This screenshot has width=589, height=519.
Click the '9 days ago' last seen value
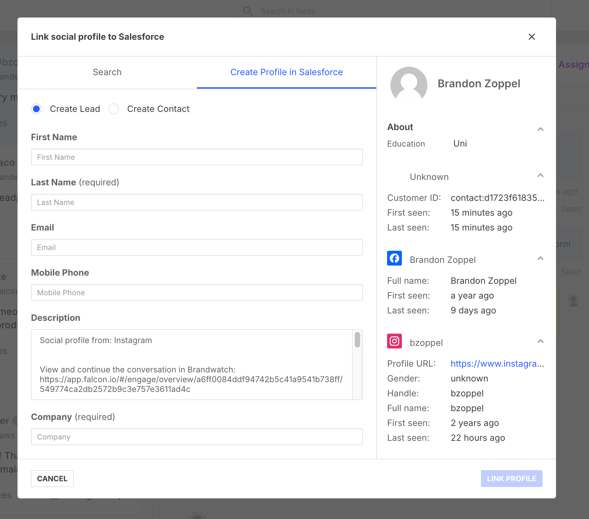click(x=473, y=310)
